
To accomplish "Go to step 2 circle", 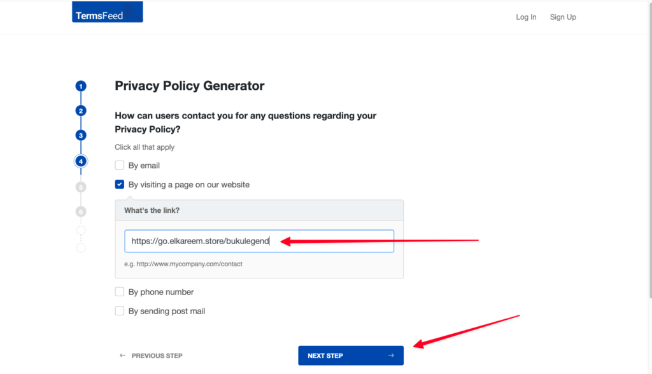I will 81,111.
